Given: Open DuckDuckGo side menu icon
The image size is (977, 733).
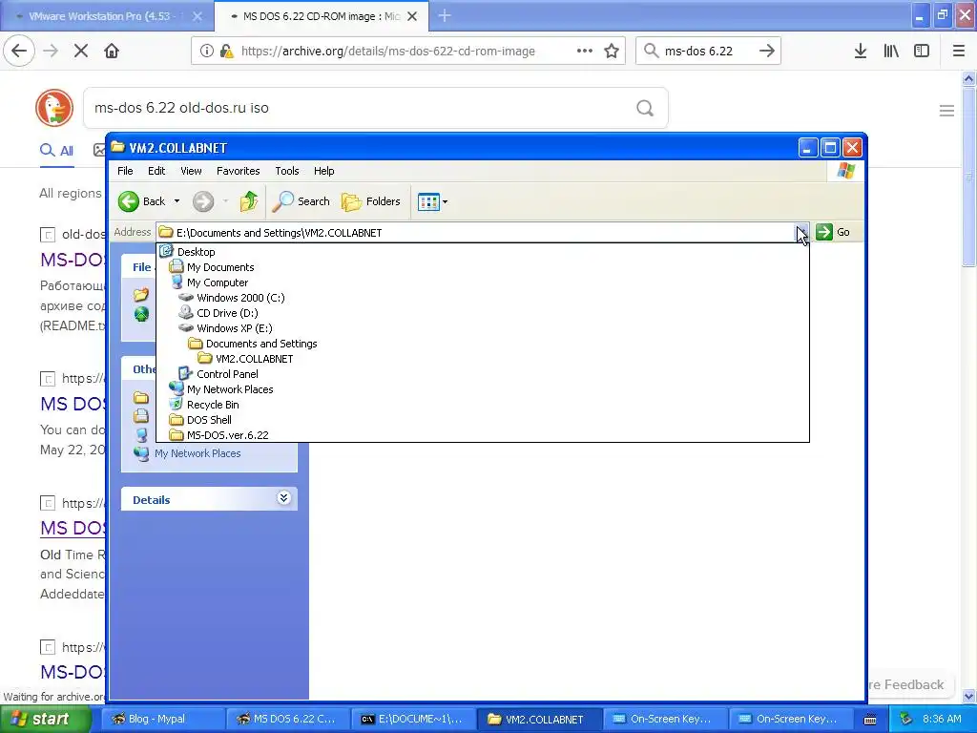Looking at the screenshot, I should tap(946, 111).
